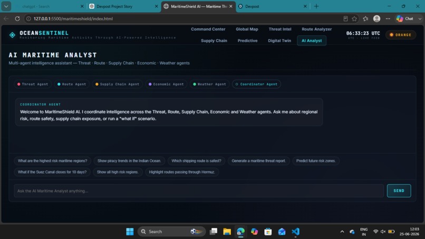Open reader view icon in address bar
The height and width of the screenshot is (239, 425).
[x=345, y=18]
